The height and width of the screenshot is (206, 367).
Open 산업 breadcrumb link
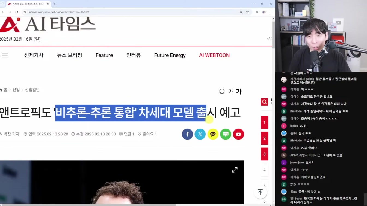click(x=16, y=90)
